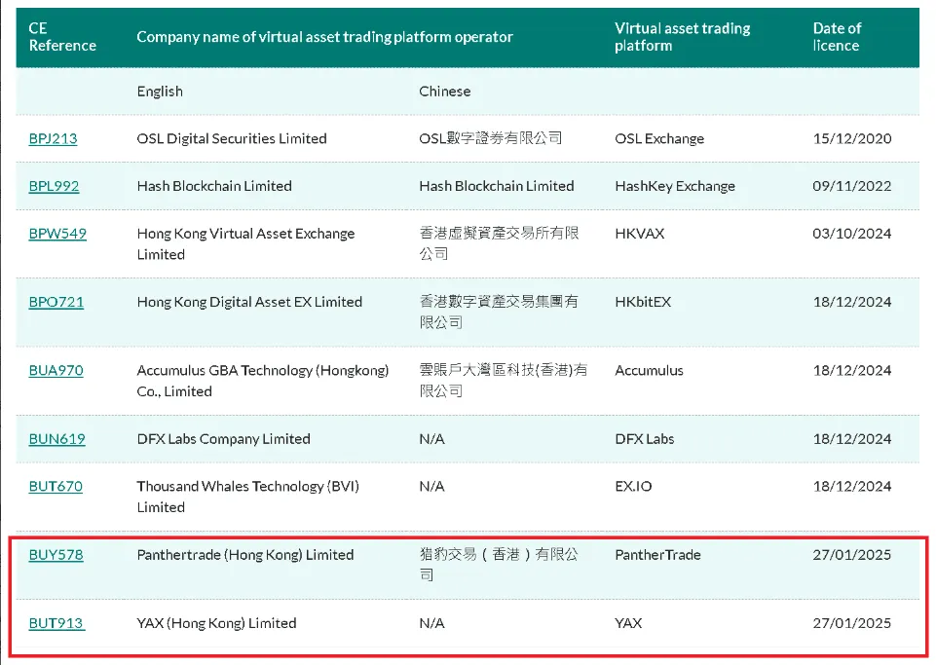Open the BPL992 CE reference link
This screenshot has height=665, width=936.
pyautogui.click(x=54, y=186)
